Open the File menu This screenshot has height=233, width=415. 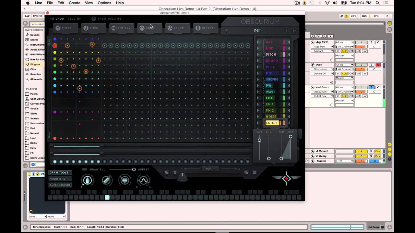(x=50, y=3)
